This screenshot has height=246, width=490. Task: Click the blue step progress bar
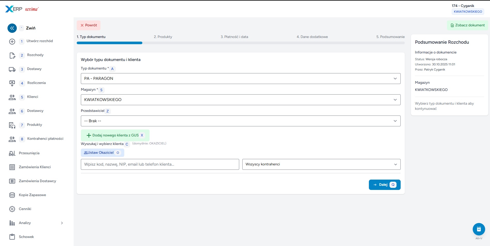pyautogui.click(x=110, y=43)
